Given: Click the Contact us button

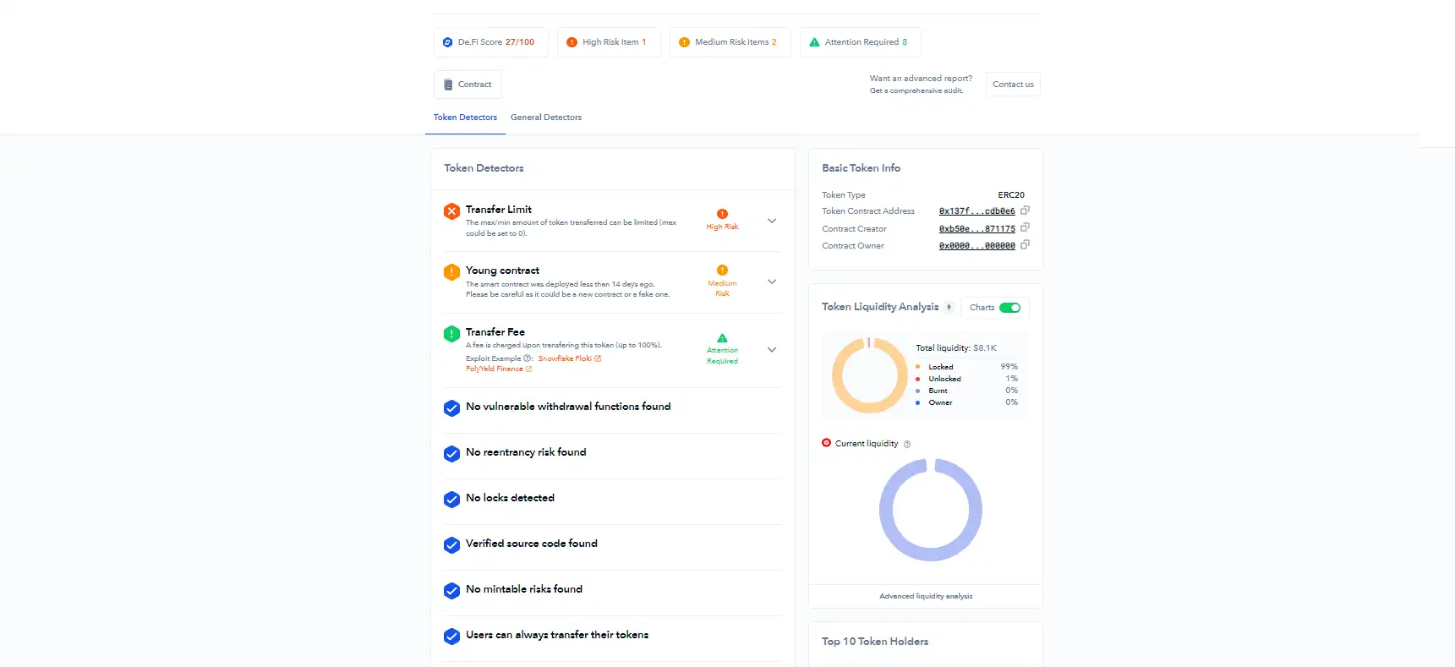Looking at the screenshot, I should (1013, 85).
